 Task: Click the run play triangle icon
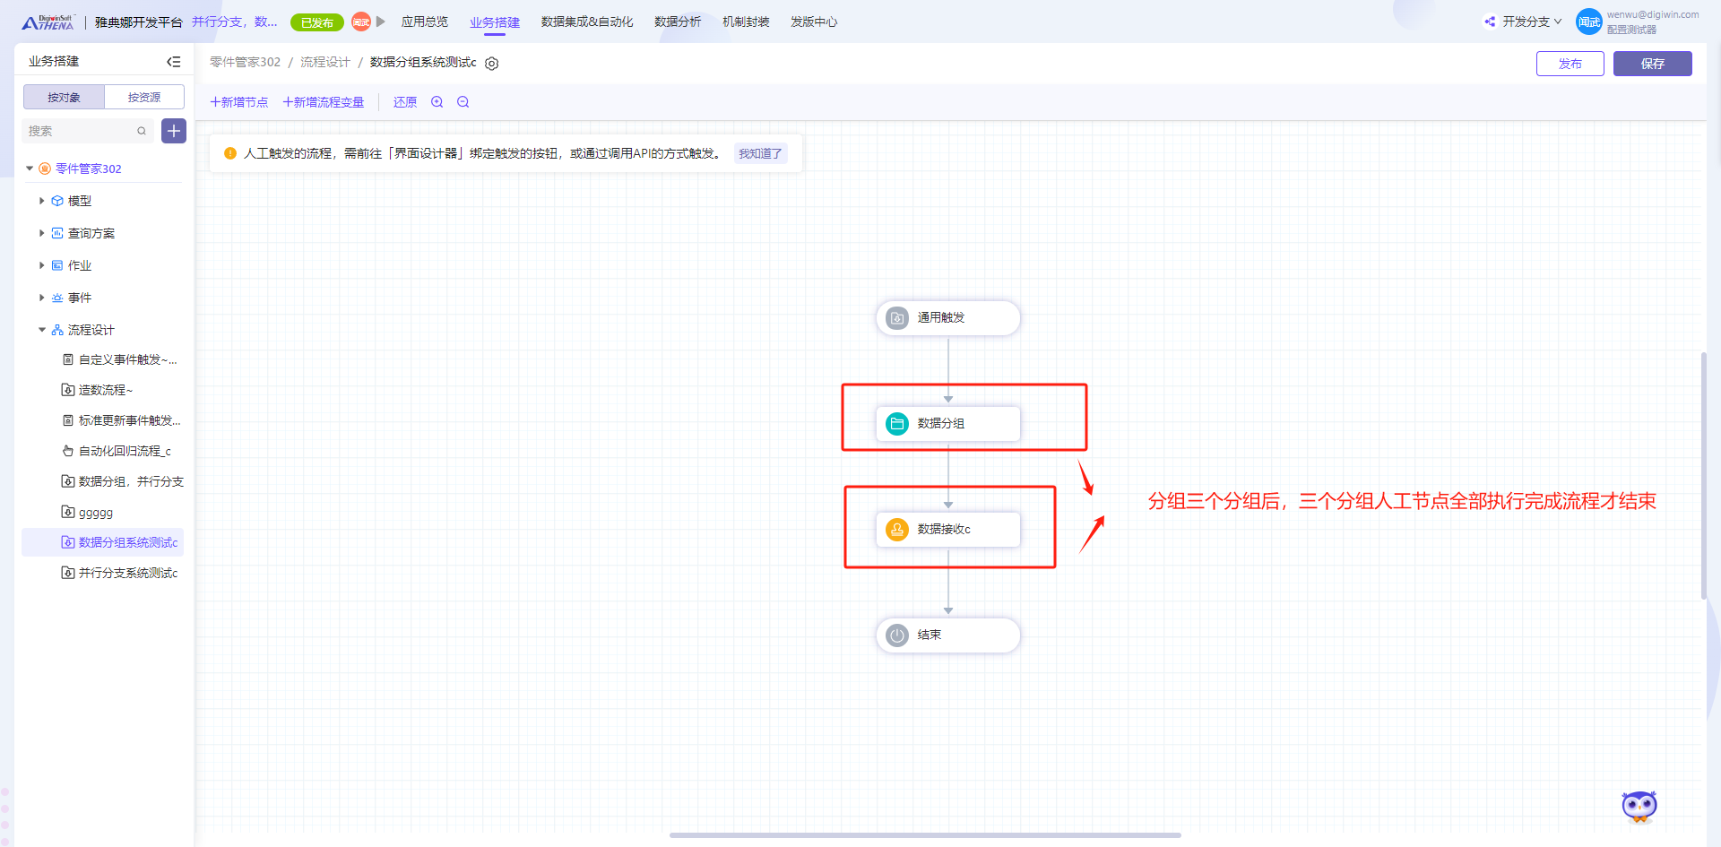coord(381,22)
